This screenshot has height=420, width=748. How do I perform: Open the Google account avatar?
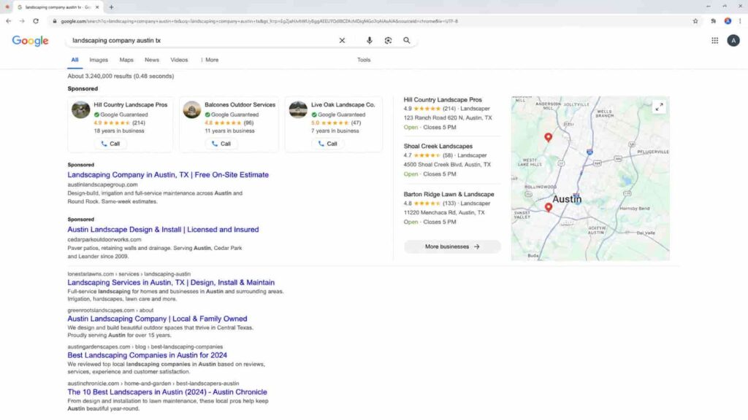[733, 41]
